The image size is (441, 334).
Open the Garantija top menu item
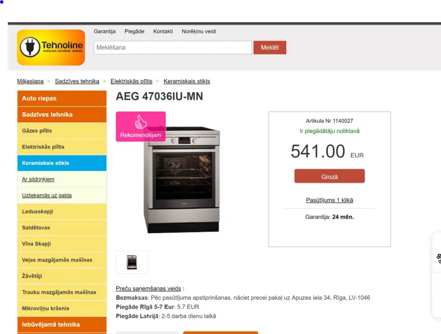pyautogui.click(x=105, y=31)
